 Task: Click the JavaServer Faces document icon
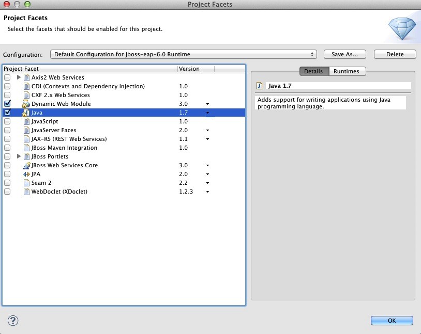click(x=26, y=130)
